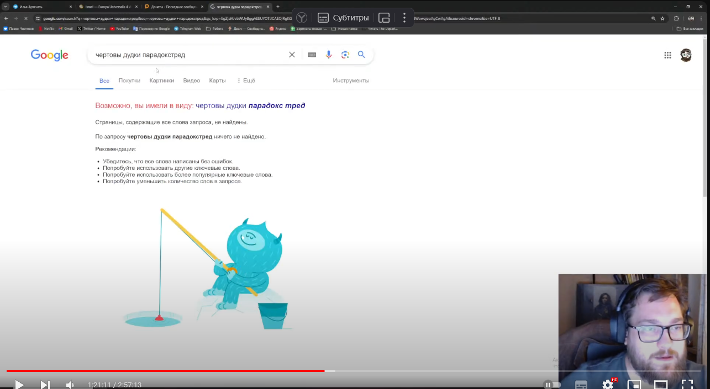Open Chrome profile icon in toolbar

691,18
